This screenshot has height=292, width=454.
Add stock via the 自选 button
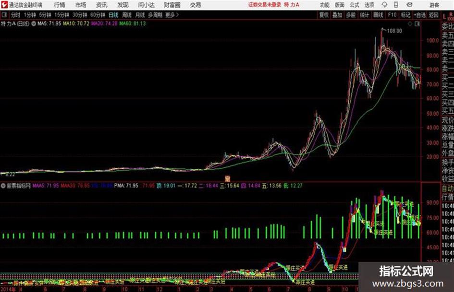click(420, 15)
